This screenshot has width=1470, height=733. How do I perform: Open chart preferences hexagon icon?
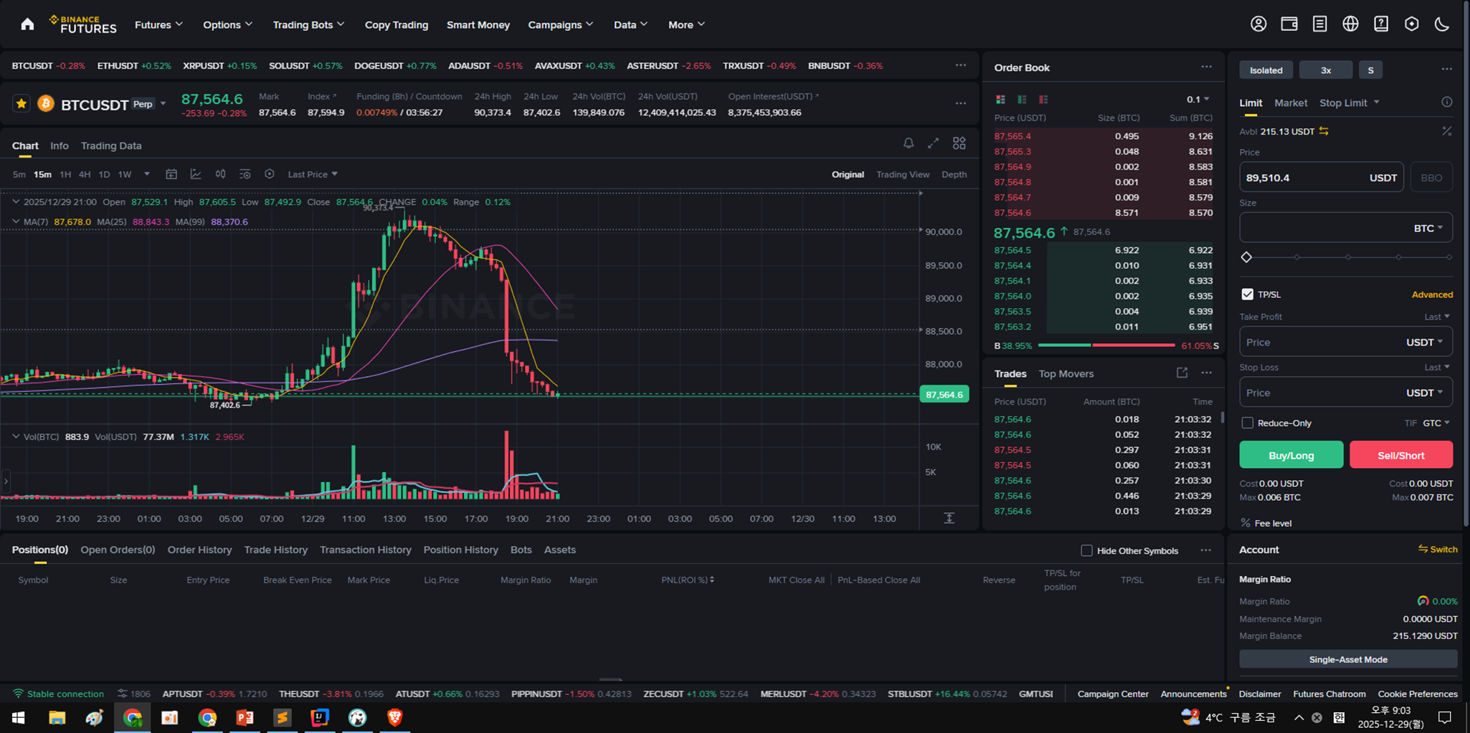[270, 174]
